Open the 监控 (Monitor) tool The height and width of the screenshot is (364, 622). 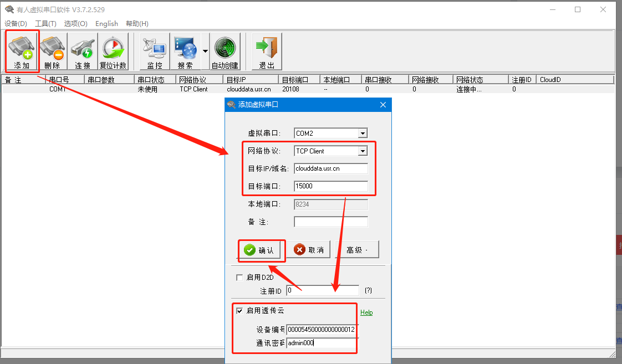(155, 51)
